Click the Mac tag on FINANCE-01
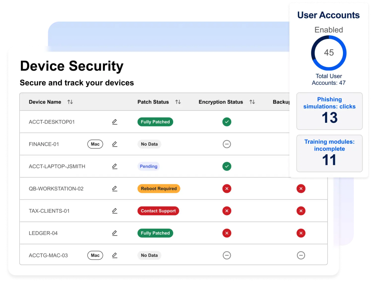This screenshot has height=282, width=372. pos(95,144)
